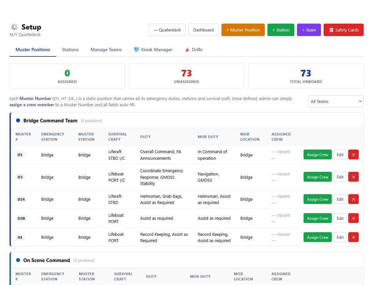
Task: Click the '(5 positions)' count label
Action: pos(91,121)
